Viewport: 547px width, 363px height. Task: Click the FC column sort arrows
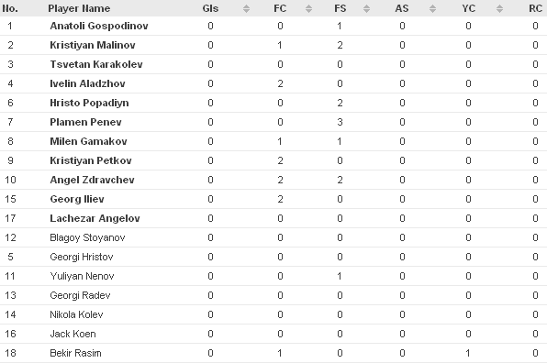[308, 9]
